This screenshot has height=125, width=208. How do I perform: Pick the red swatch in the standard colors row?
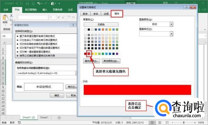click(x=89, y=54)
